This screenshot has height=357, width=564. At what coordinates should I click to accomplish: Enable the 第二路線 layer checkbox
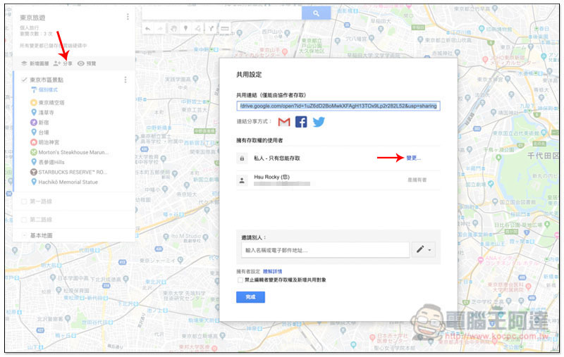click(24, 219)
